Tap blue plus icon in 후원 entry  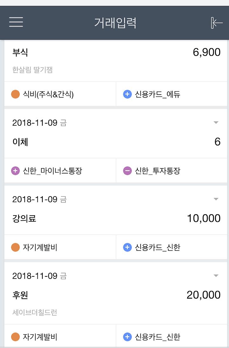(x=128, y=337)
